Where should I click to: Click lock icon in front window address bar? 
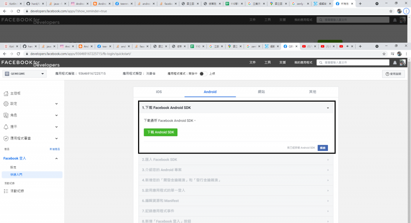point(27,54)
